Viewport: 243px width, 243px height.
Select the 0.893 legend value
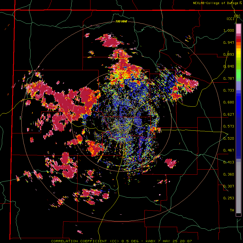[229, 54]
